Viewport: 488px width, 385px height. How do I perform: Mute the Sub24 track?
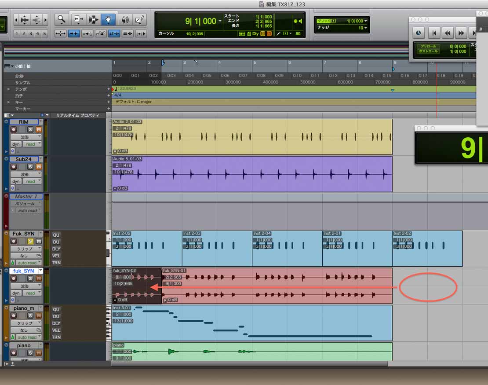pyautogui.click(x=39, y=167)
